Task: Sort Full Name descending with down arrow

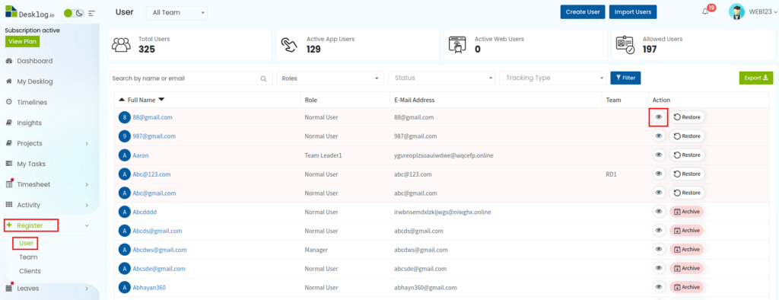Action: [x=161, y=100]
